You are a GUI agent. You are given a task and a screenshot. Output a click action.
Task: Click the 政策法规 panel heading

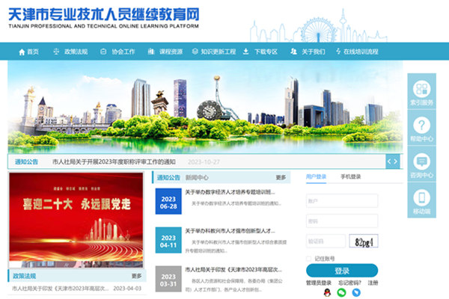pos(25,276)
